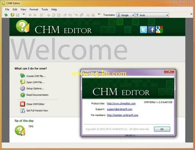195x150 pixels.
Task: Click the Facebook icon in banner
Action: pyautogui.click(x=152, y=29)
